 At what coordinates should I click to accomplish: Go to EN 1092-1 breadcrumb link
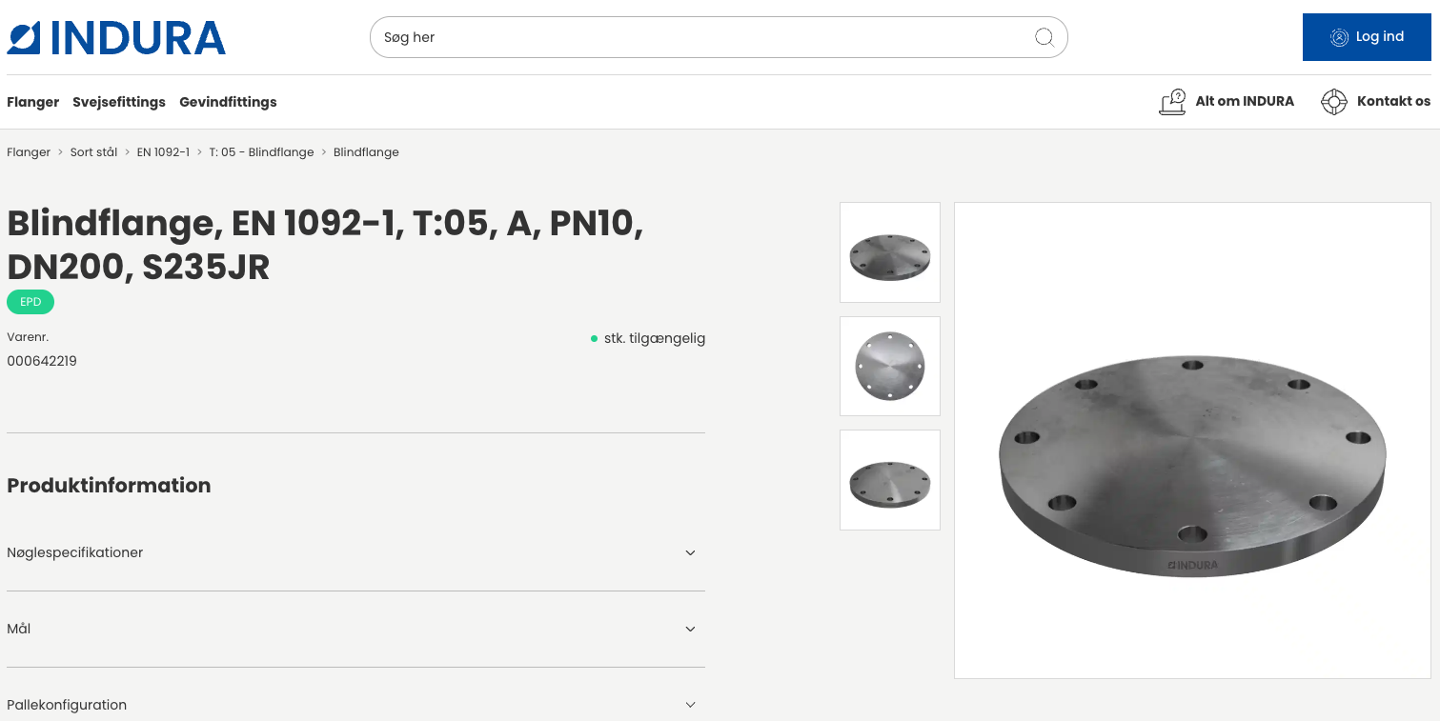pyautogui.click(x=163, y=152)
